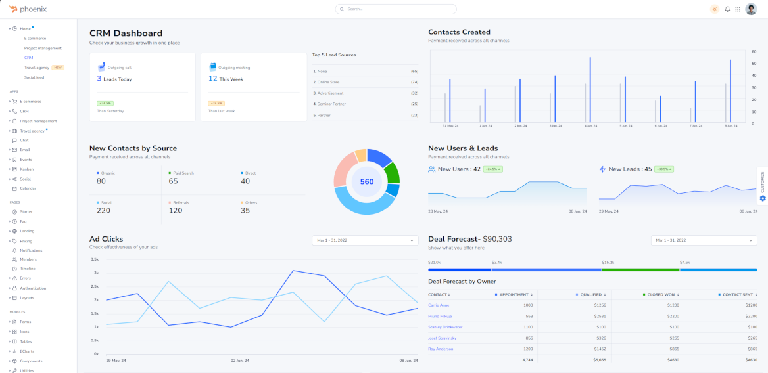Click the search input field
The height and width of the screenshot is (373, 768).
[x=396, y=9]
